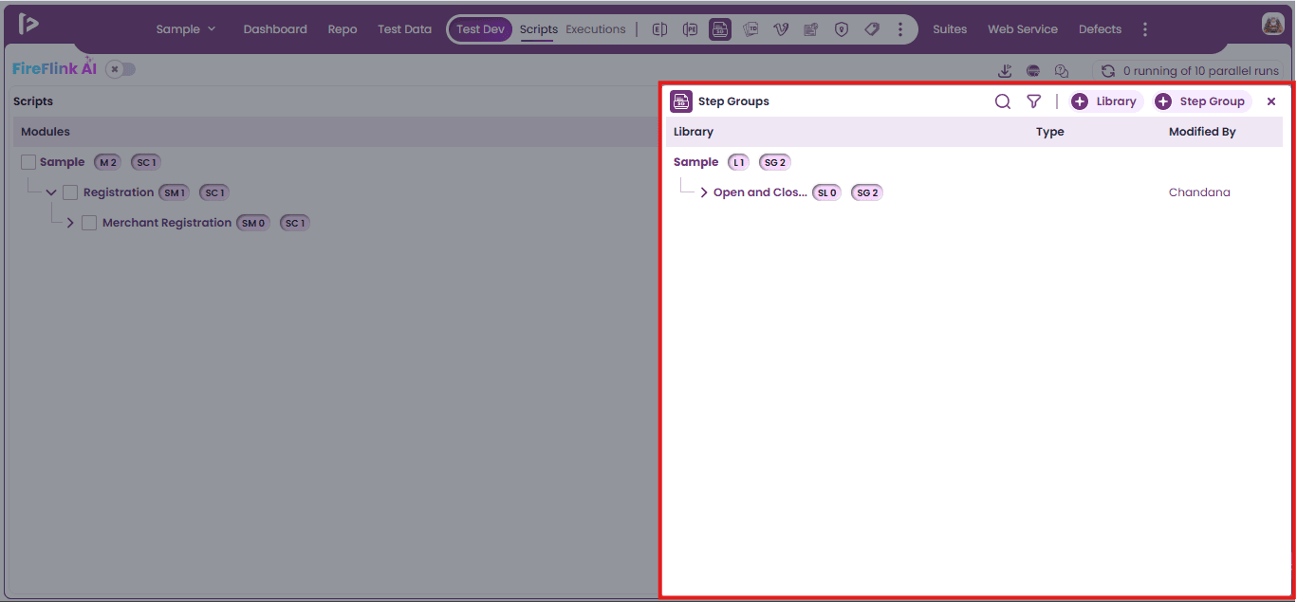Open the filter in Step Groups panel

tap(1034, 101)
